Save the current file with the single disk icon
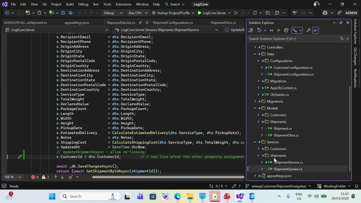 click(63, 13)
